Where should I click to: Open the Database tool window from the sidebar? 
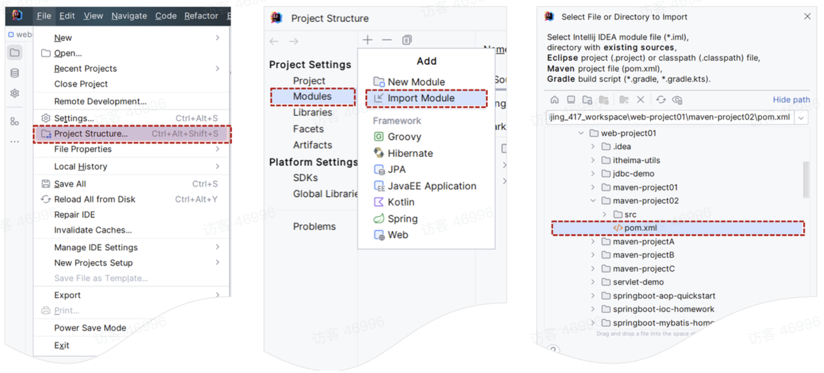15,73
